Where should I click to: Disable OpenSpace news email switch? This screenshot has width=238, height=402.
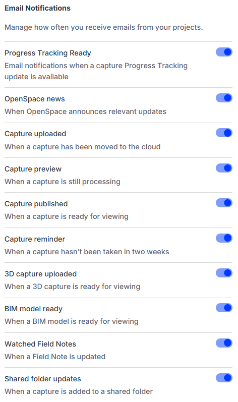coord(224,98)
